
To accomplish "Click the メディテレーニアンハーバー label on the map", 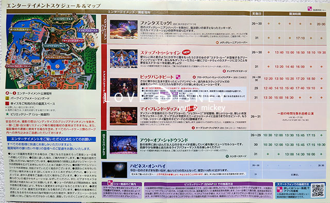I will (x=58, y=57).
